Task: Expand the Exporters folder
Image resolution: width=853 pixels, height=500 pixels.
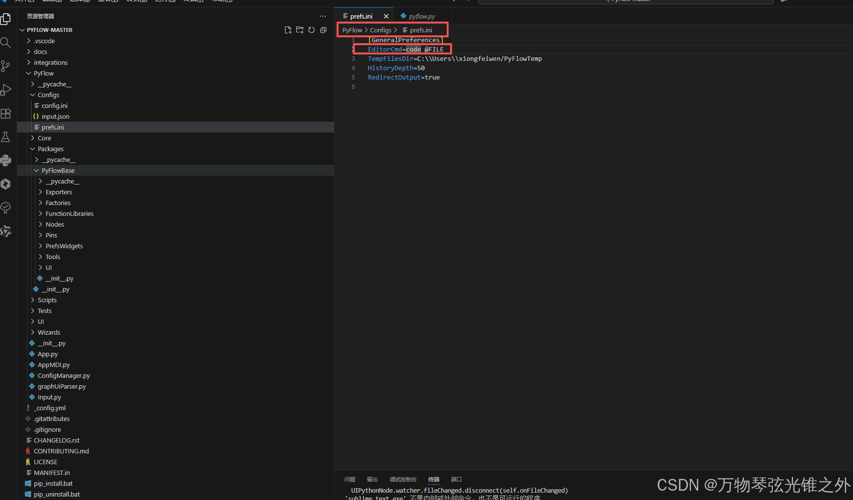Action: (x=58, y=192)
